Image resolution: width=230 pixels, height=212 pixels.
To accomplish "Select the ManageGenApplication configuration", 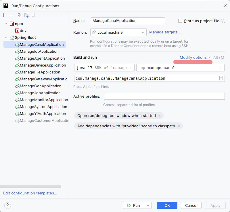I will 38,86.
